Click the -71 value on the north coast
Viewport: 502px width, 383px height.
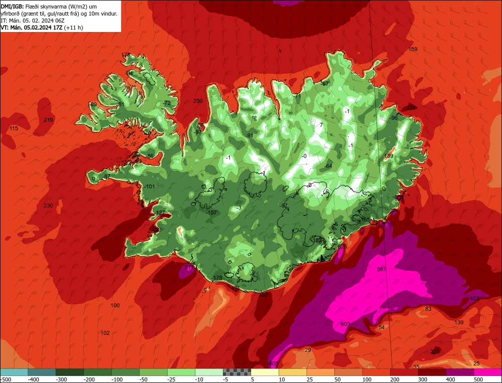tap(297, 96)
